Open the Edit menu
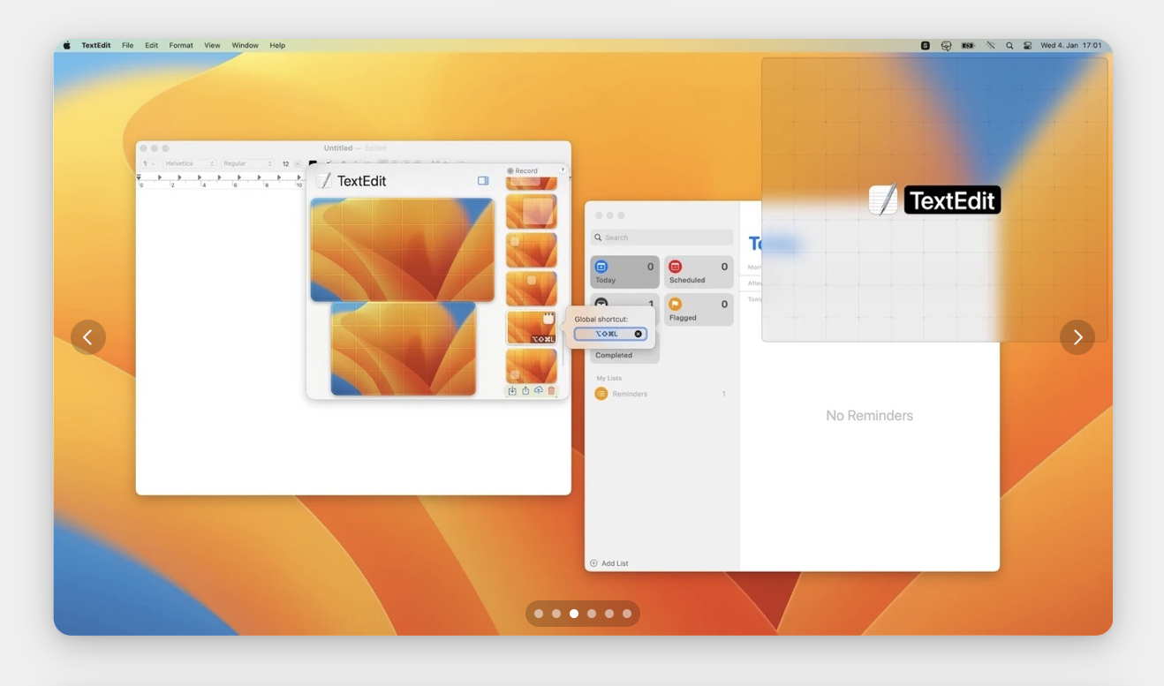This screenshot has width=1164, height=686. [x=152, y=45]
